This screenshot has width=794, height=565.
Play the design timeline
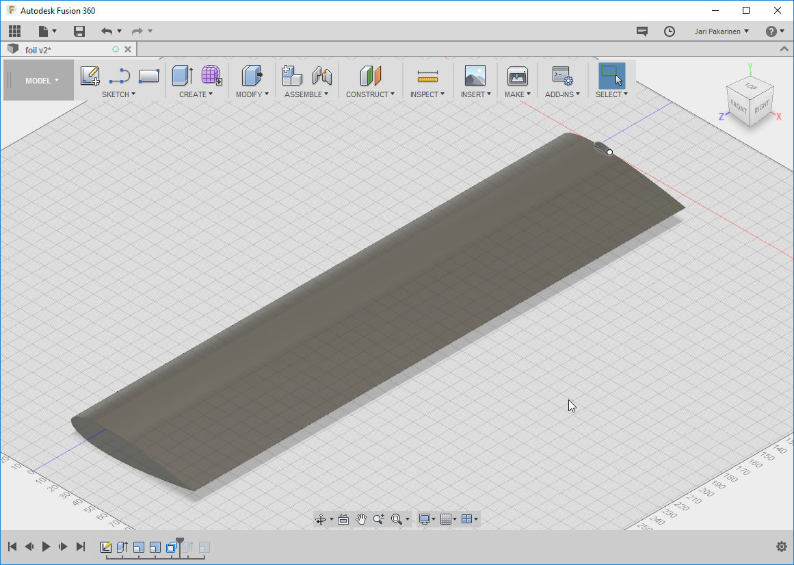click(46, 547)
